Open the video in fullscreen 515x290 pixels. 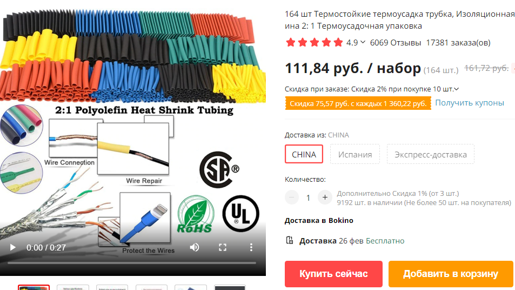pyautogui.click(x=223, y=247)
